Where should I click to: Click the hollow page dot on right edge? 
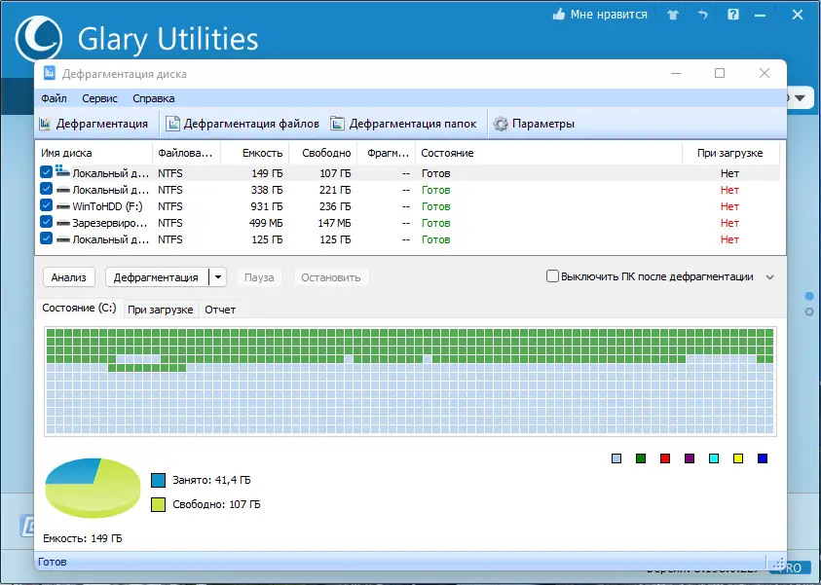click(809, 311)
